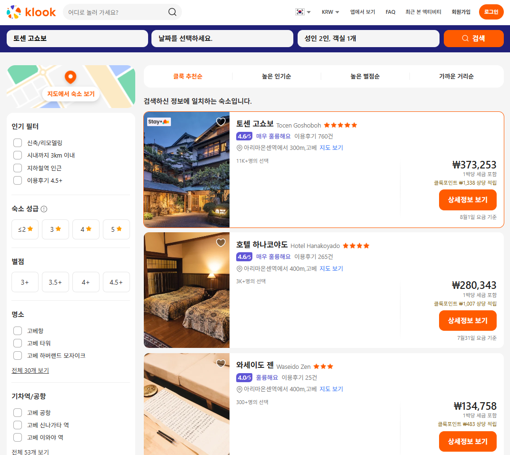This screenshot has width=510, height=455.
Task: Check the 고베 타워 checkbox
Action: pos(18,343)
